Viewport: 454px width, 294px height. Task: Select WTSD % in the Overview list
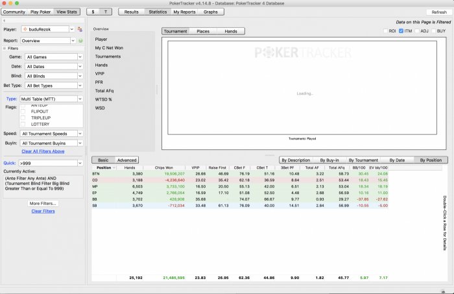pyautogui.click(x=103, y=99)
